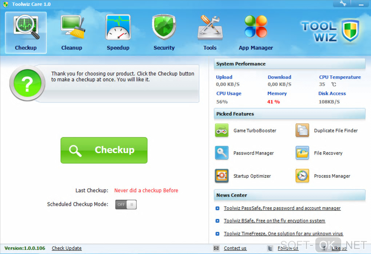Open Game TurboBooster label
The image size is (371, 254).
[255, 131]
